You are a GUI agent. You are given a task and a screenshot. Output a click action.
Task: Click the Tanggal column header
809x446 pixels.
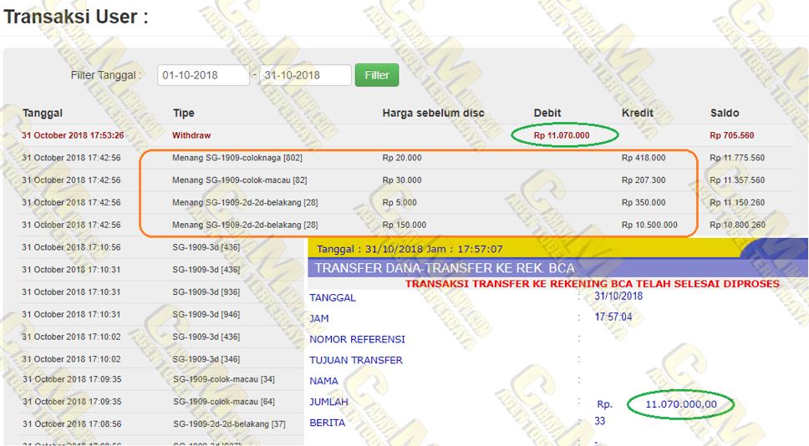tap(43, 113)
